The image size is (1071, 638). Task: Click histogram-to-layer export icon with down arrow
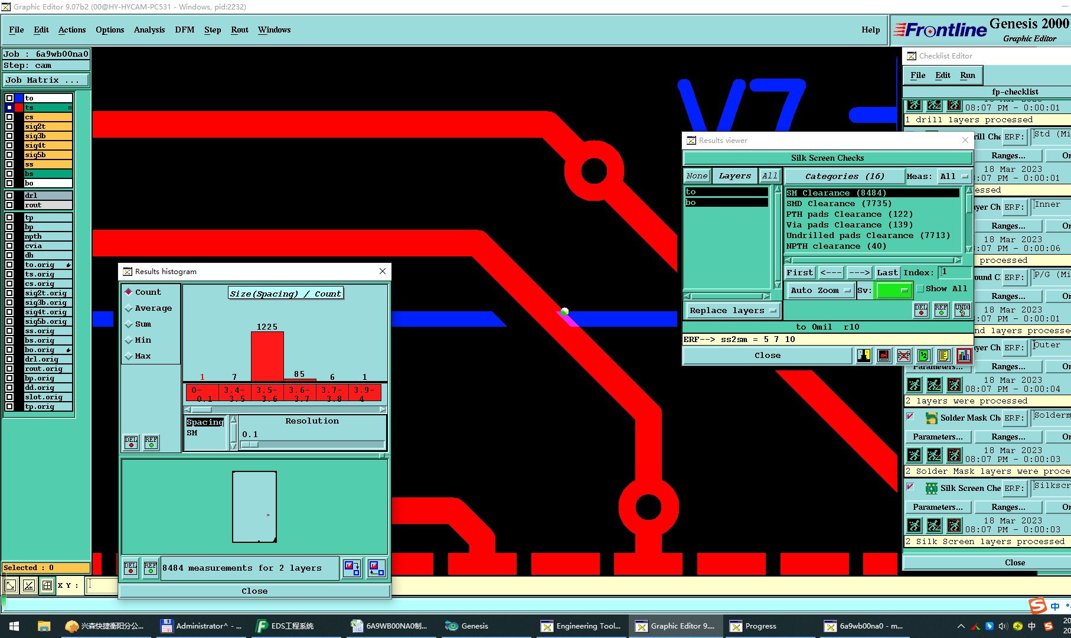pyautogui.click(x=352, y=568)
